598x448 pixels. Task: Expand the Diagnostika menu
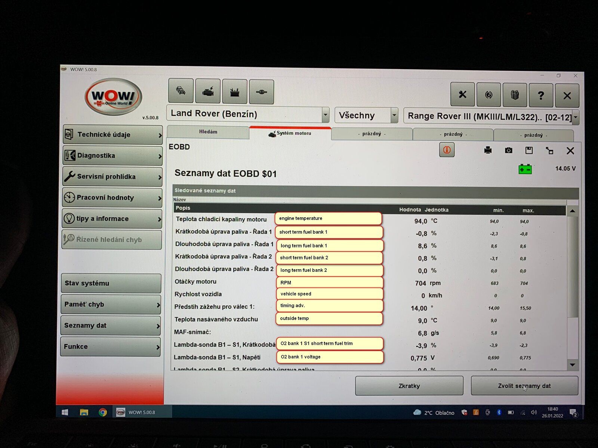pyautogui.click(x=112, y=156)
